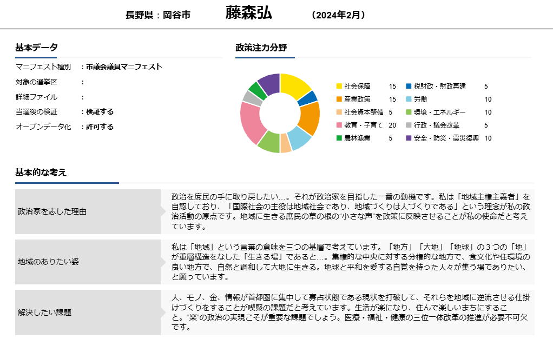The image size is (553, 339).
Task: Click the light blue 労働 legend swatch
Action: [x=409, y=99]
